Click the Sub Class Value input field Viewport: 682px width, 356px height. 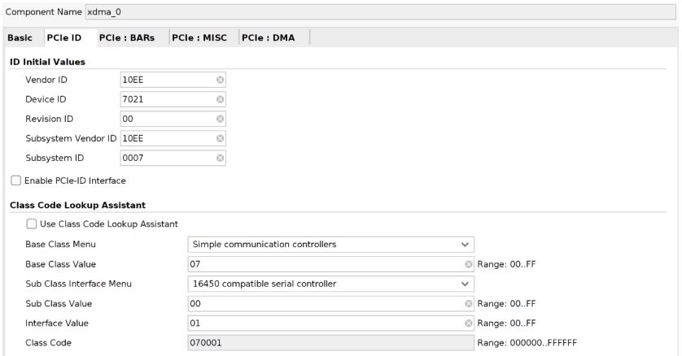coord(330,304)
